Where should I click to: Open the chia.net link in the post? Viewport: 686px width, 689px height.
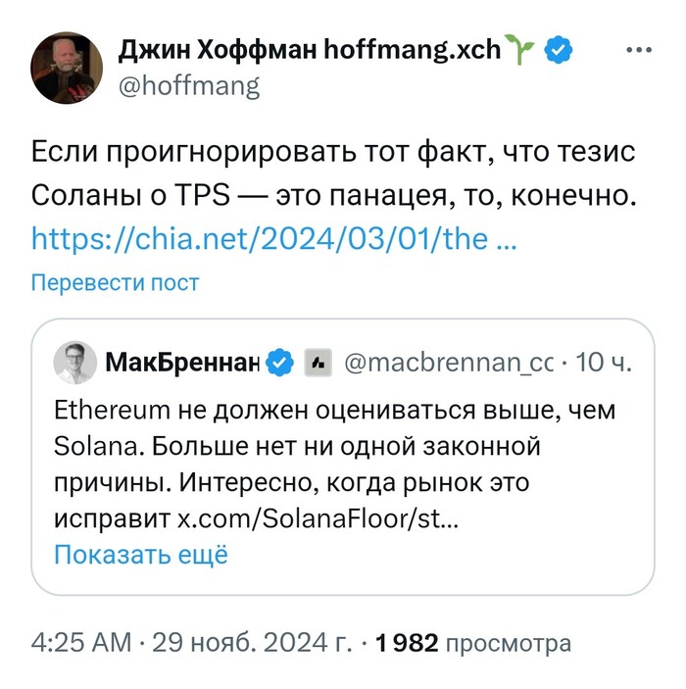274,238
